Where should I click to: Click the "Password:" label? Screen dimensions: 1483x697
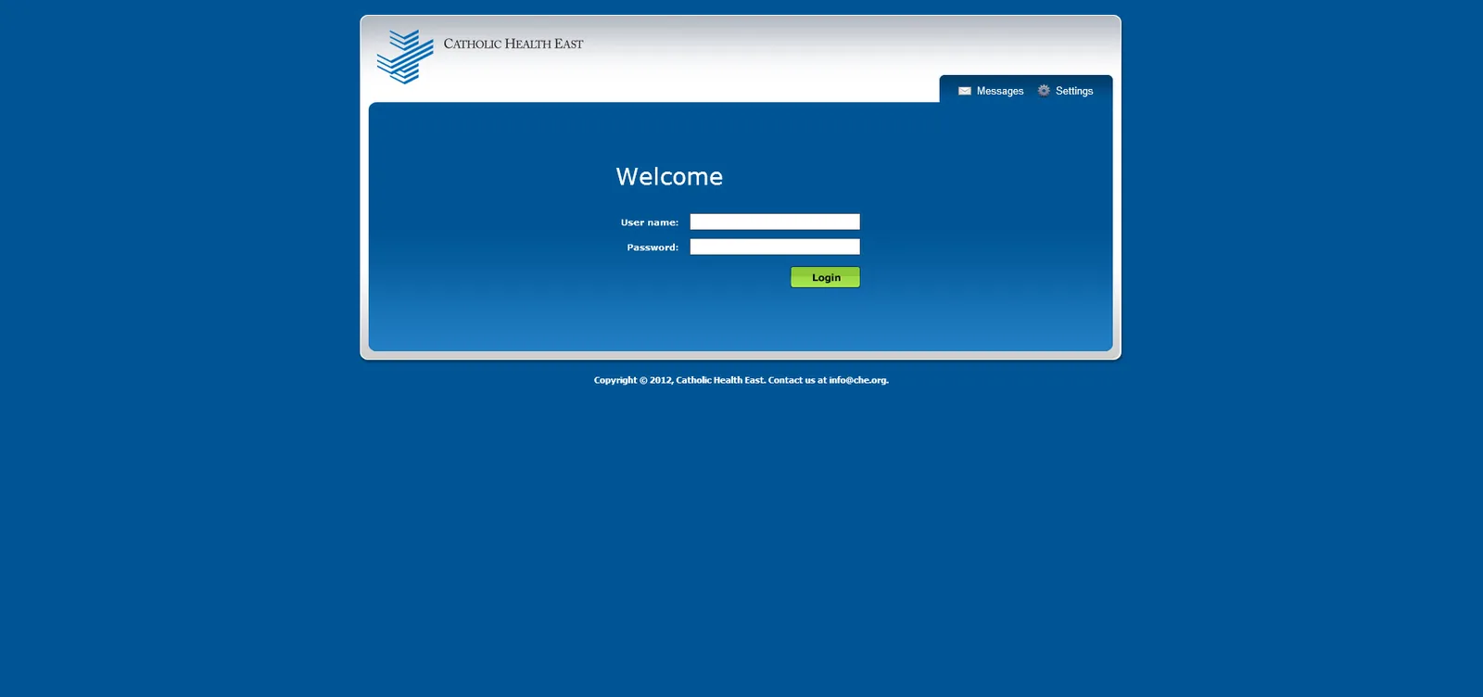653,247
